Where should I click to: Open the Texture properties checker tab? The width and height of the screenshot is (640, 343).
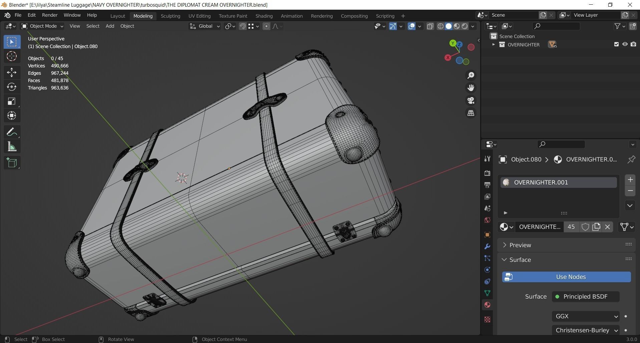pyautogui.click(x=487, y=319)
